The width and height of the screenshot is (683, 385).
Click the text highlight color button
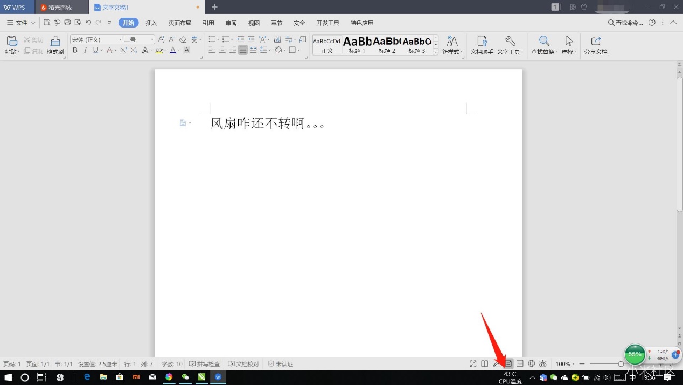(x=158, y=50)
